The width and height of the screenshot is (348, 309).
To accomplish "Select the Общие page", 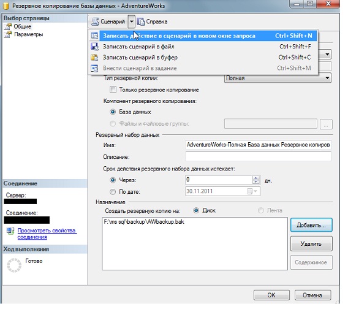I will pos(22,26).
